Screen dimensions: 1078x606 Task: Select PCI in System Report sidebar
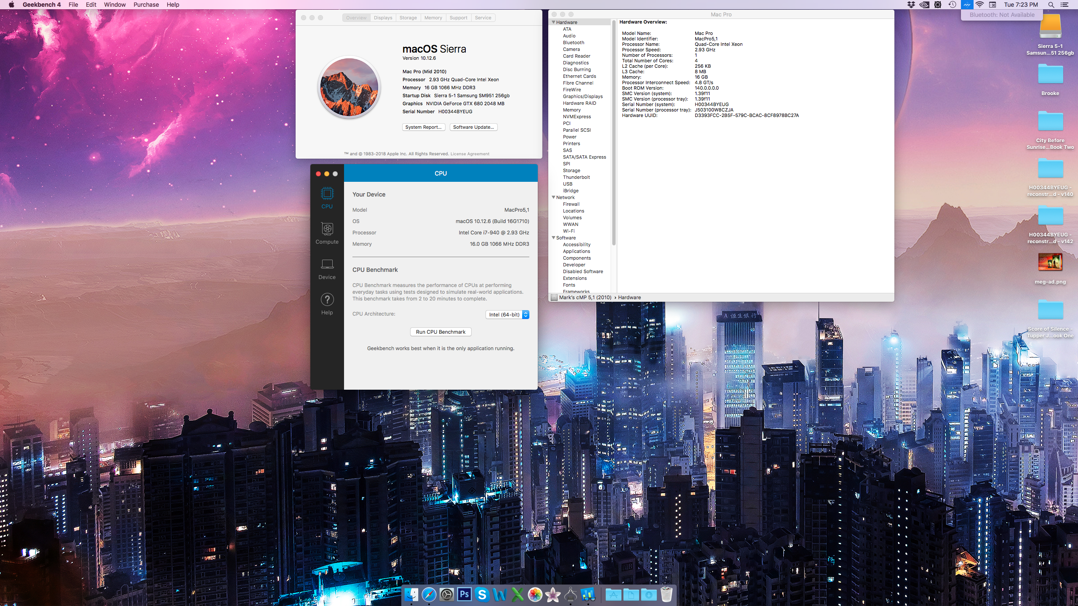coord(566,123)
